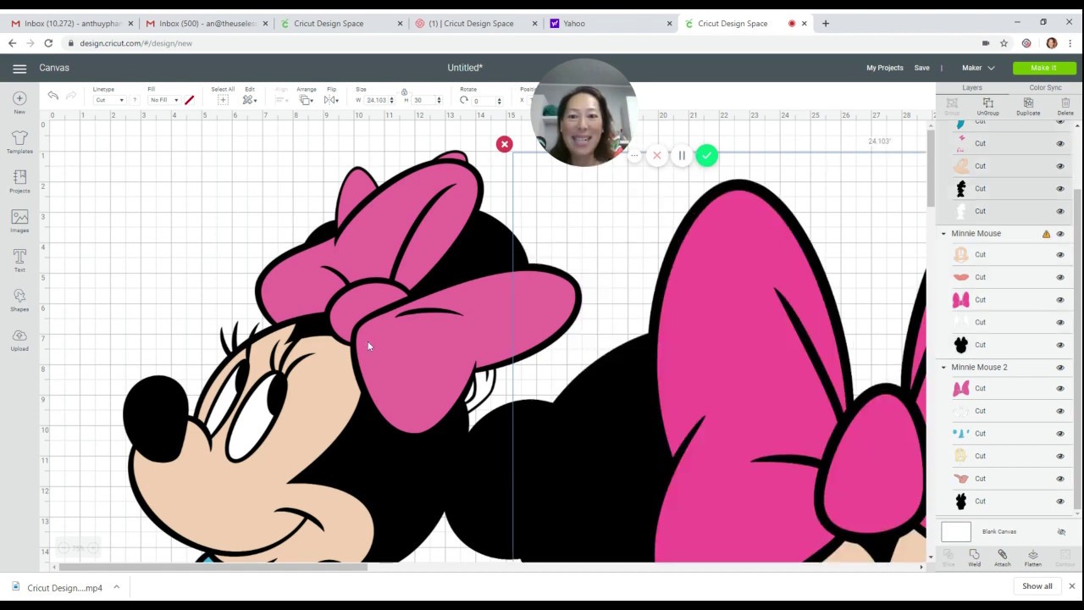Pause the screen recording
This screenshot has height=610, width=1084.
682,156
